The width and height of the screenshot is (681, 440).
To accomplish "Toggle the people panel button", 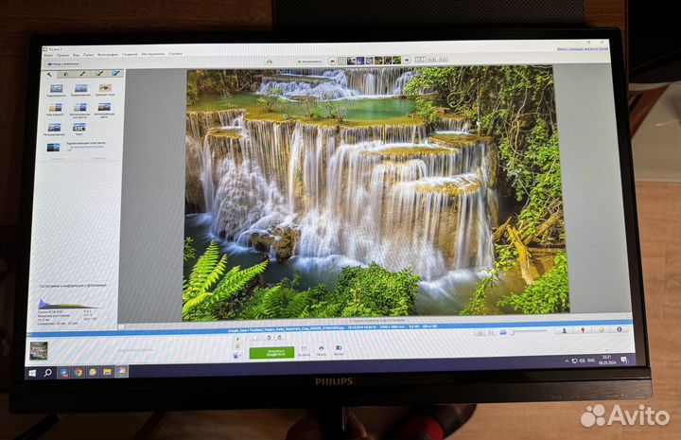I will coord(564,330).
